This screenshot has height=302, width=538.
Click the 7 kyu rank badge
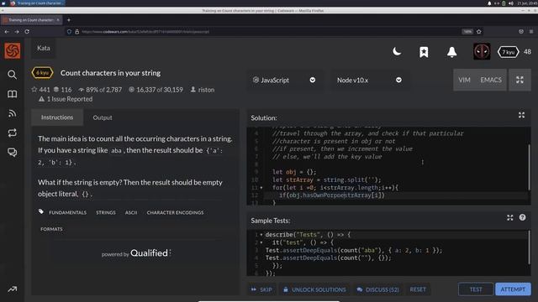pos(508,52)
